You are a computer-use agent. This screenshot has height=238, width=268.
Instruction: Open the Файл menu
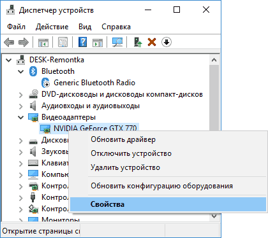[16, 27]
